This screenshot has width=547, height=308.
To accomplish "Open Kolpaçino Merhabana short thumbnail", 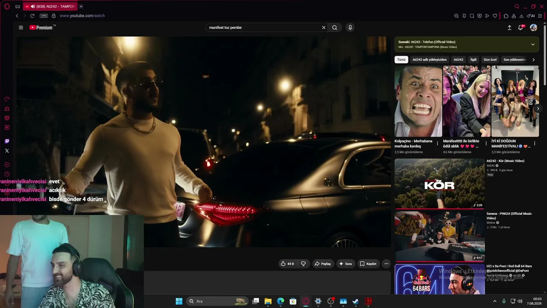I will tap(418, 101).
